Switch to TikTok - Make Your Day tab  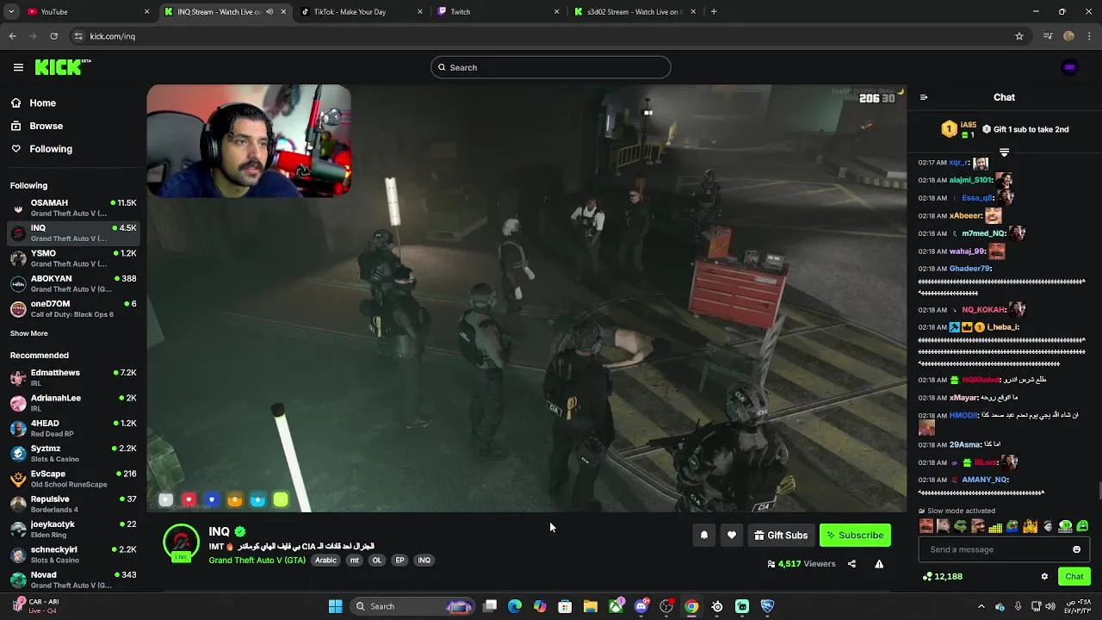point(361,12)
